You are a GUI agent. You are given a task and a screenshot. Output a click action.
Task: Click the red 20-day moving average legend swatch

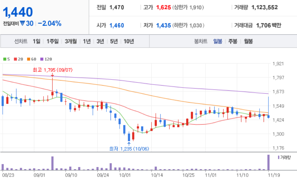tap(16, 59)
